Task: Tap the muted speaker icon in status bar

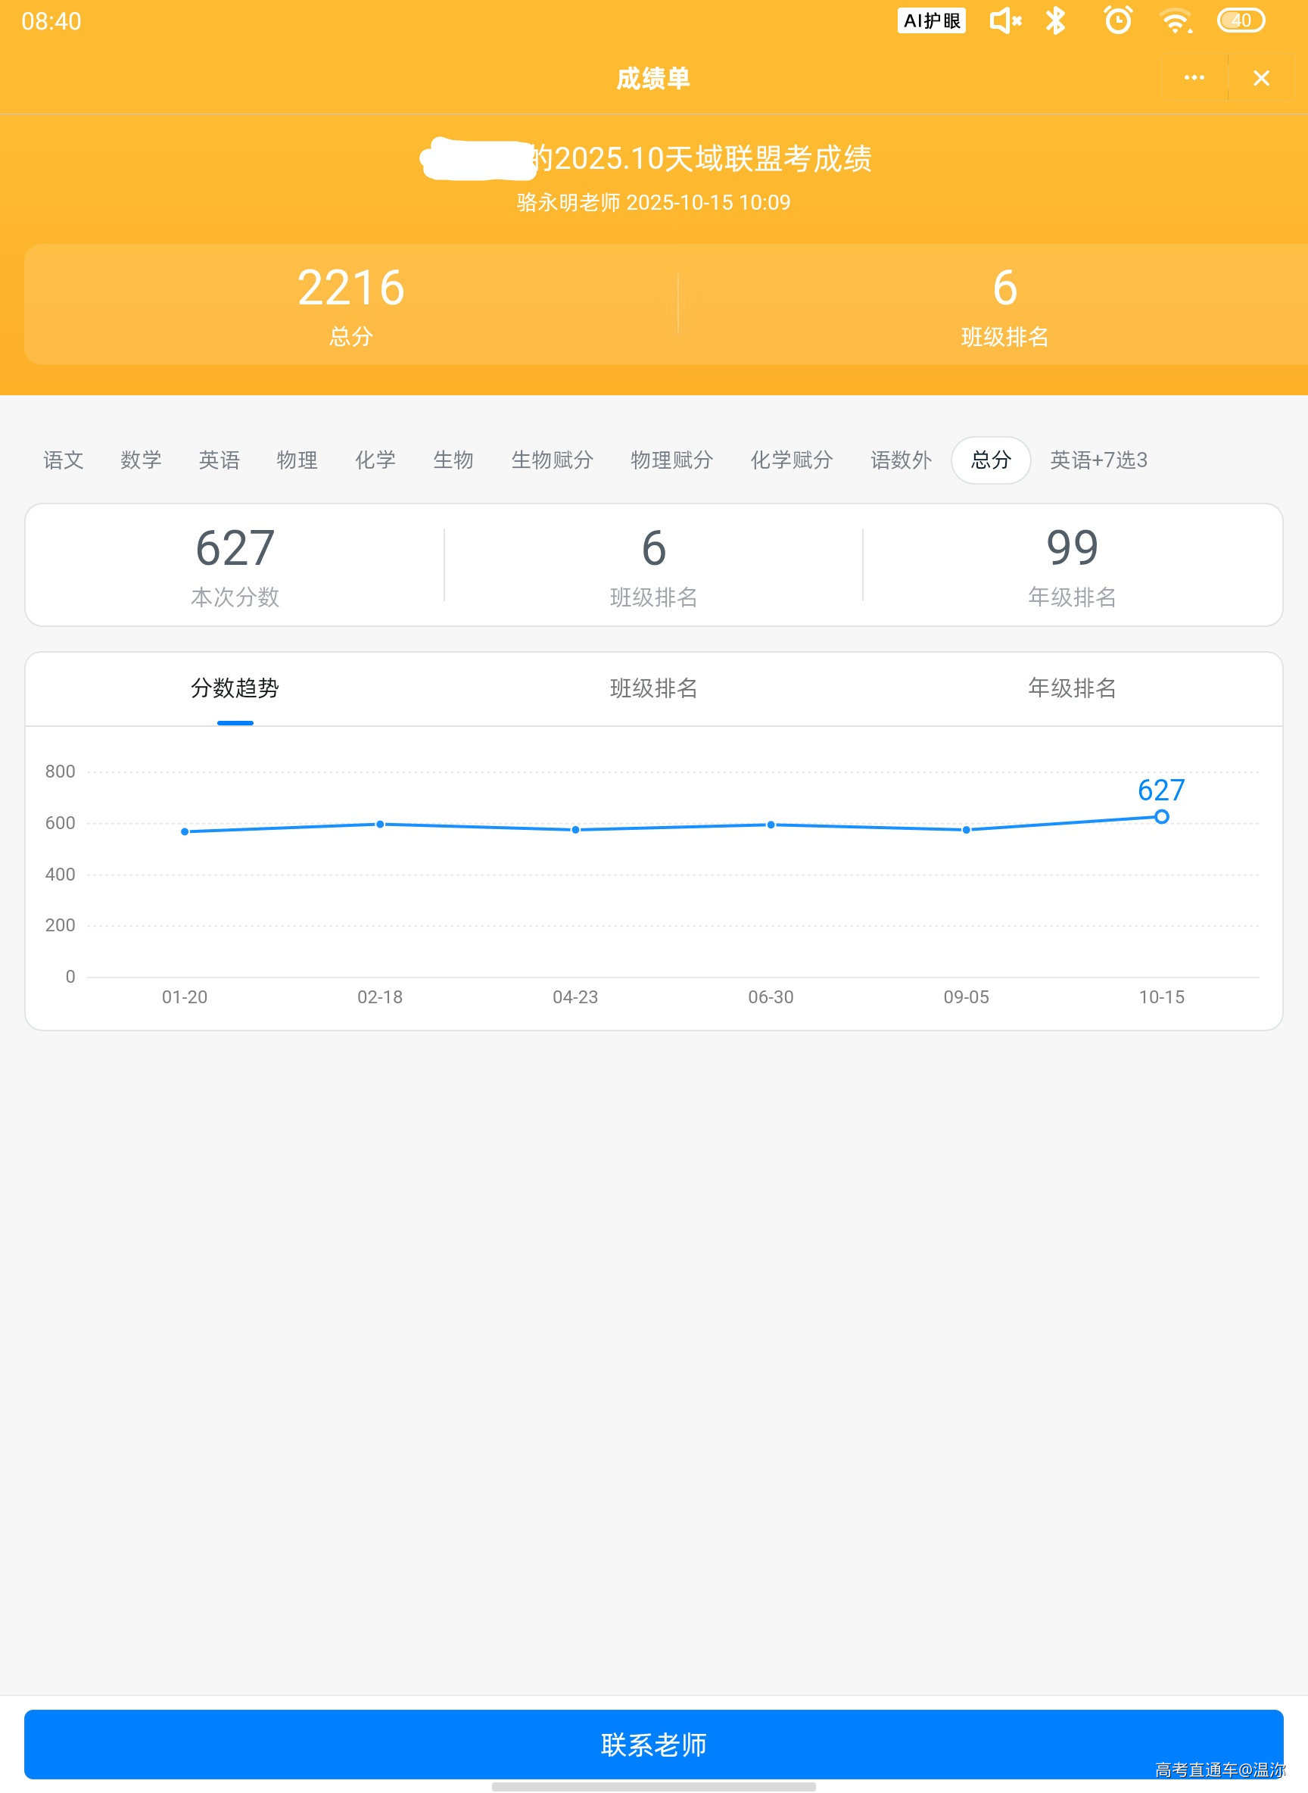Action: (1004, 20)
